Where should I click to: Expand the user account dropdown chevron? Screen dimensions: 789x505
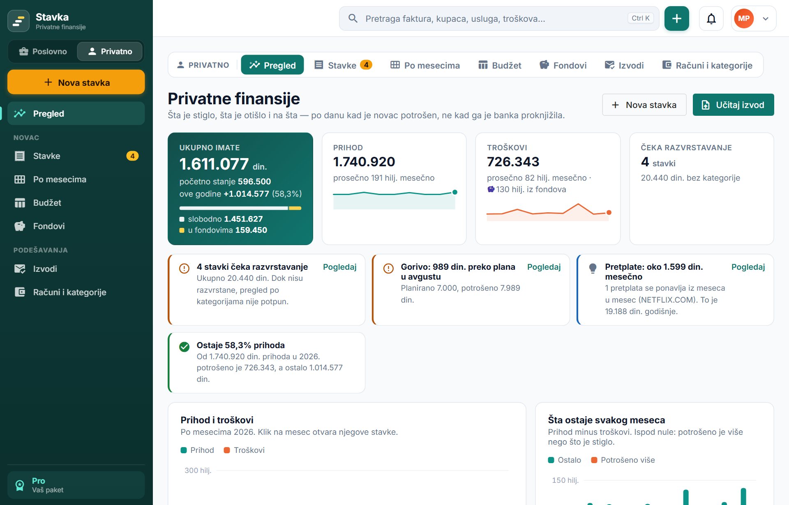765,18
